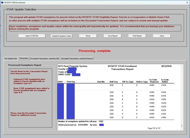Click the Unit Nbr column header
Screen dimensions: 190x138
pos(101,82)
